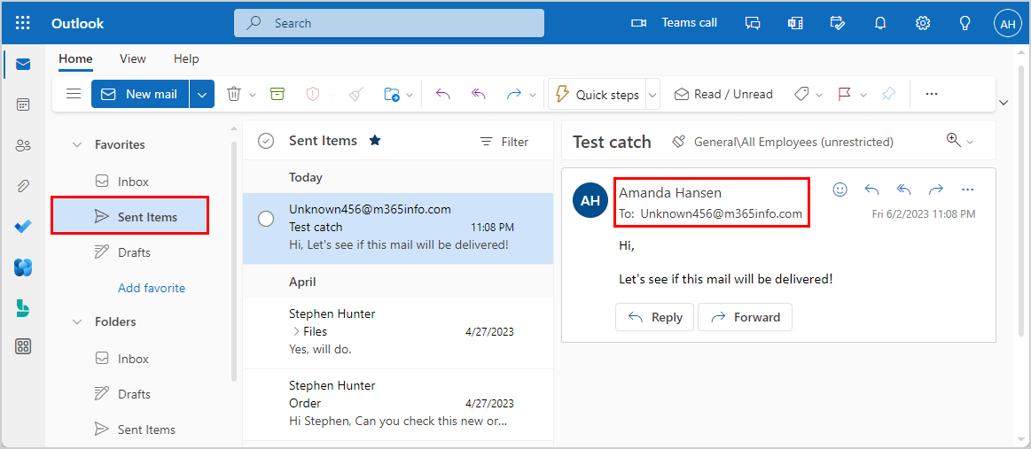Switch to the Home tab
This screenshot has width=1031, height=449.
75,59
